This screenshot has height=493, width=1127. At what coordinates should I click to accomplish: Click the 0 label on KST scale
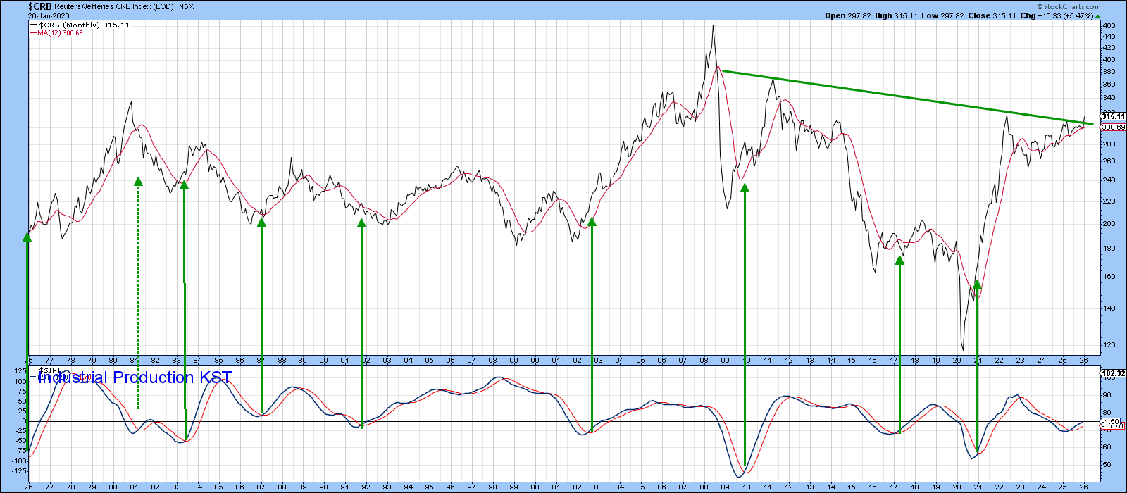(24, 421)
